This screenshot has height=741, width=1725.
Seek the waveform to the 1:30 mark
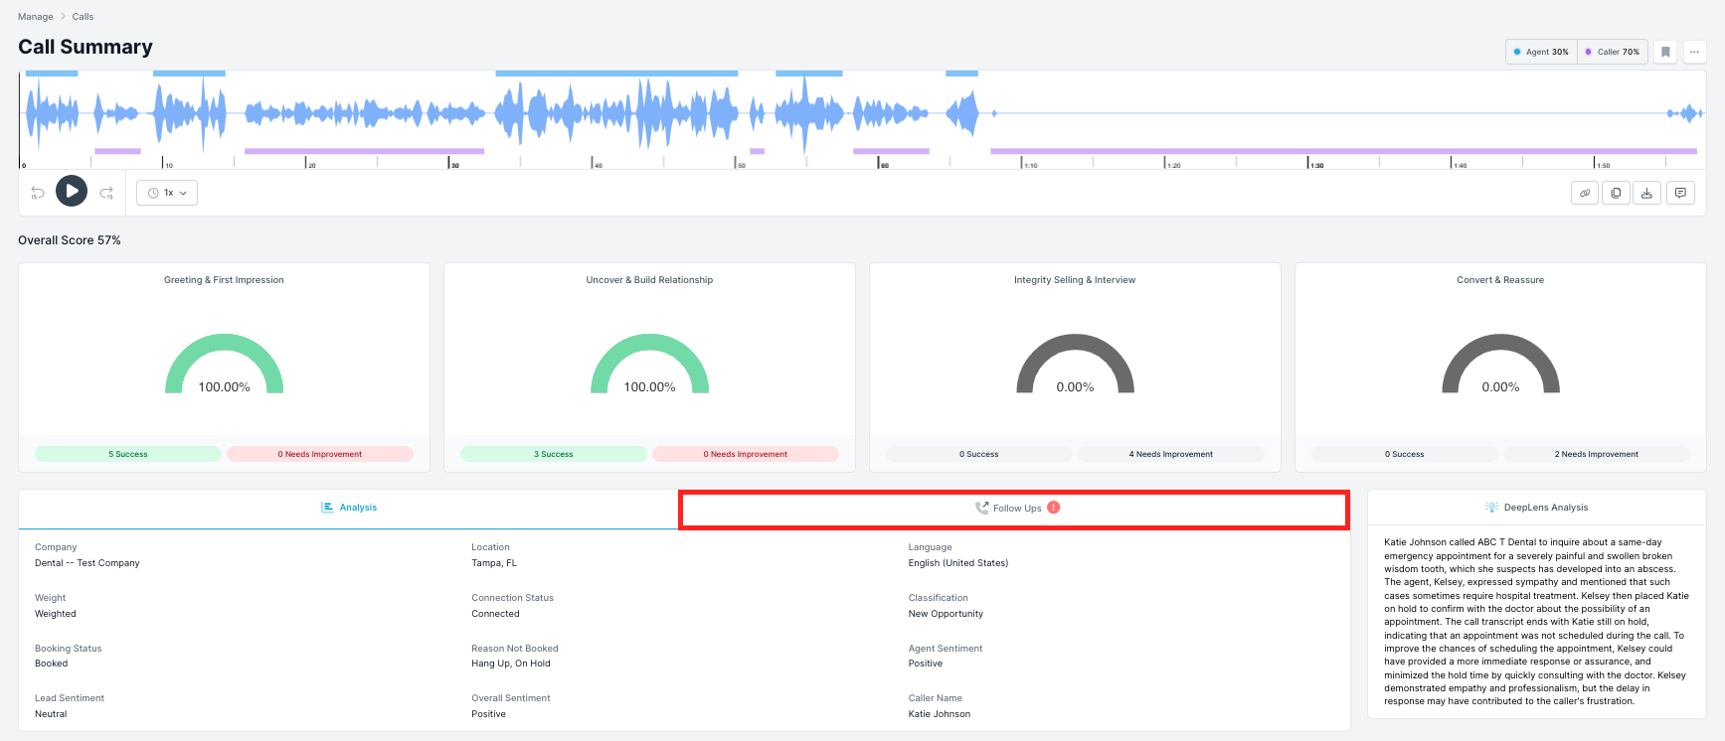(1308, 114)
